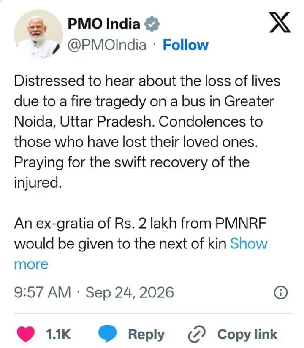Screen dimensions: 304x348
Task: Follow the PMO India account
Action: click(x=186, y=45)
